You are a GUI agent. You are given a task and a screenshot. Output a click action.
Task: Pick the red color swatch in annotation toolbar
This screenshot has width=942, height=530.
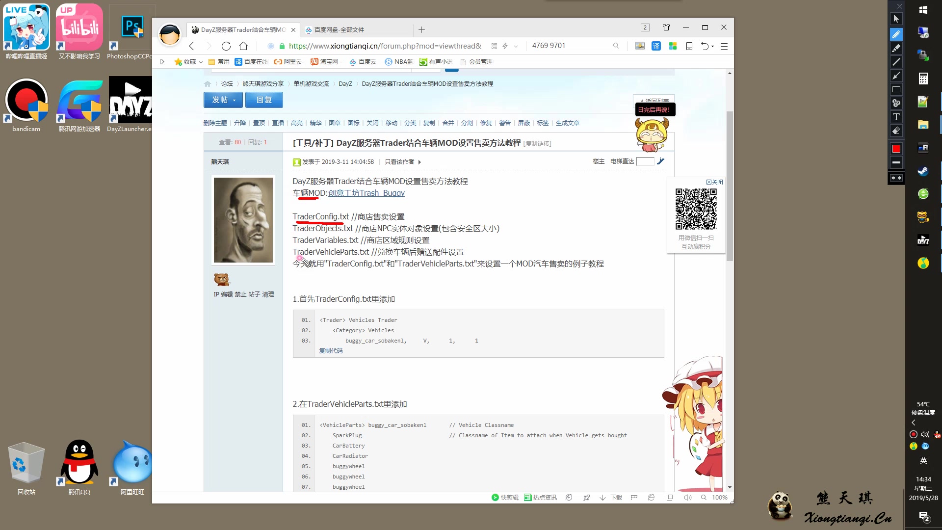(x=896, y=148)
